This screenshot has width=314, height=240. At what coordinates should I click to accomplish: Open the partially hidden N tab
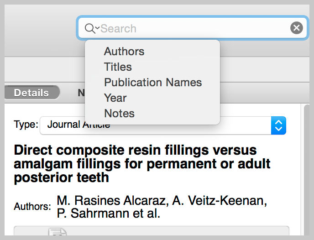81,93
